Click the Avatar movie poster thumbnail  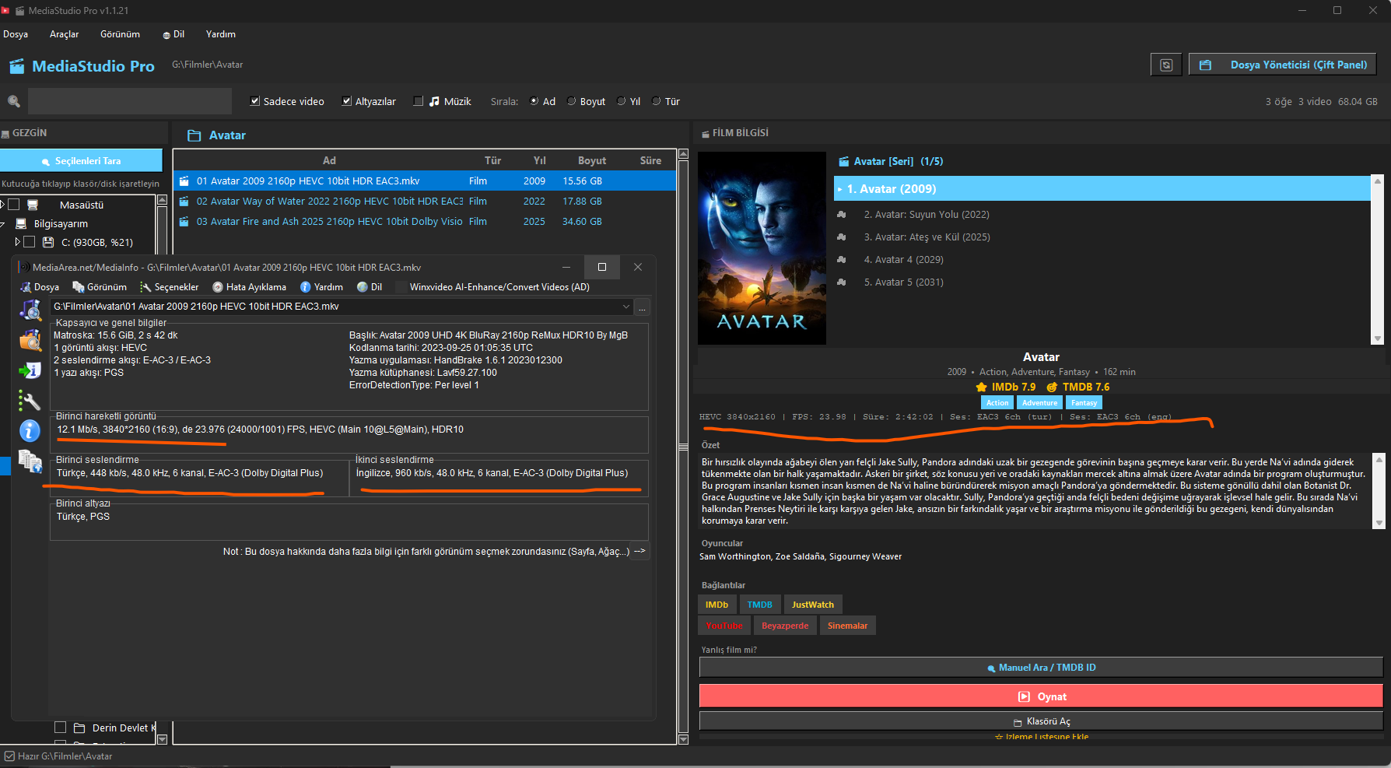[x=762, y=248]
